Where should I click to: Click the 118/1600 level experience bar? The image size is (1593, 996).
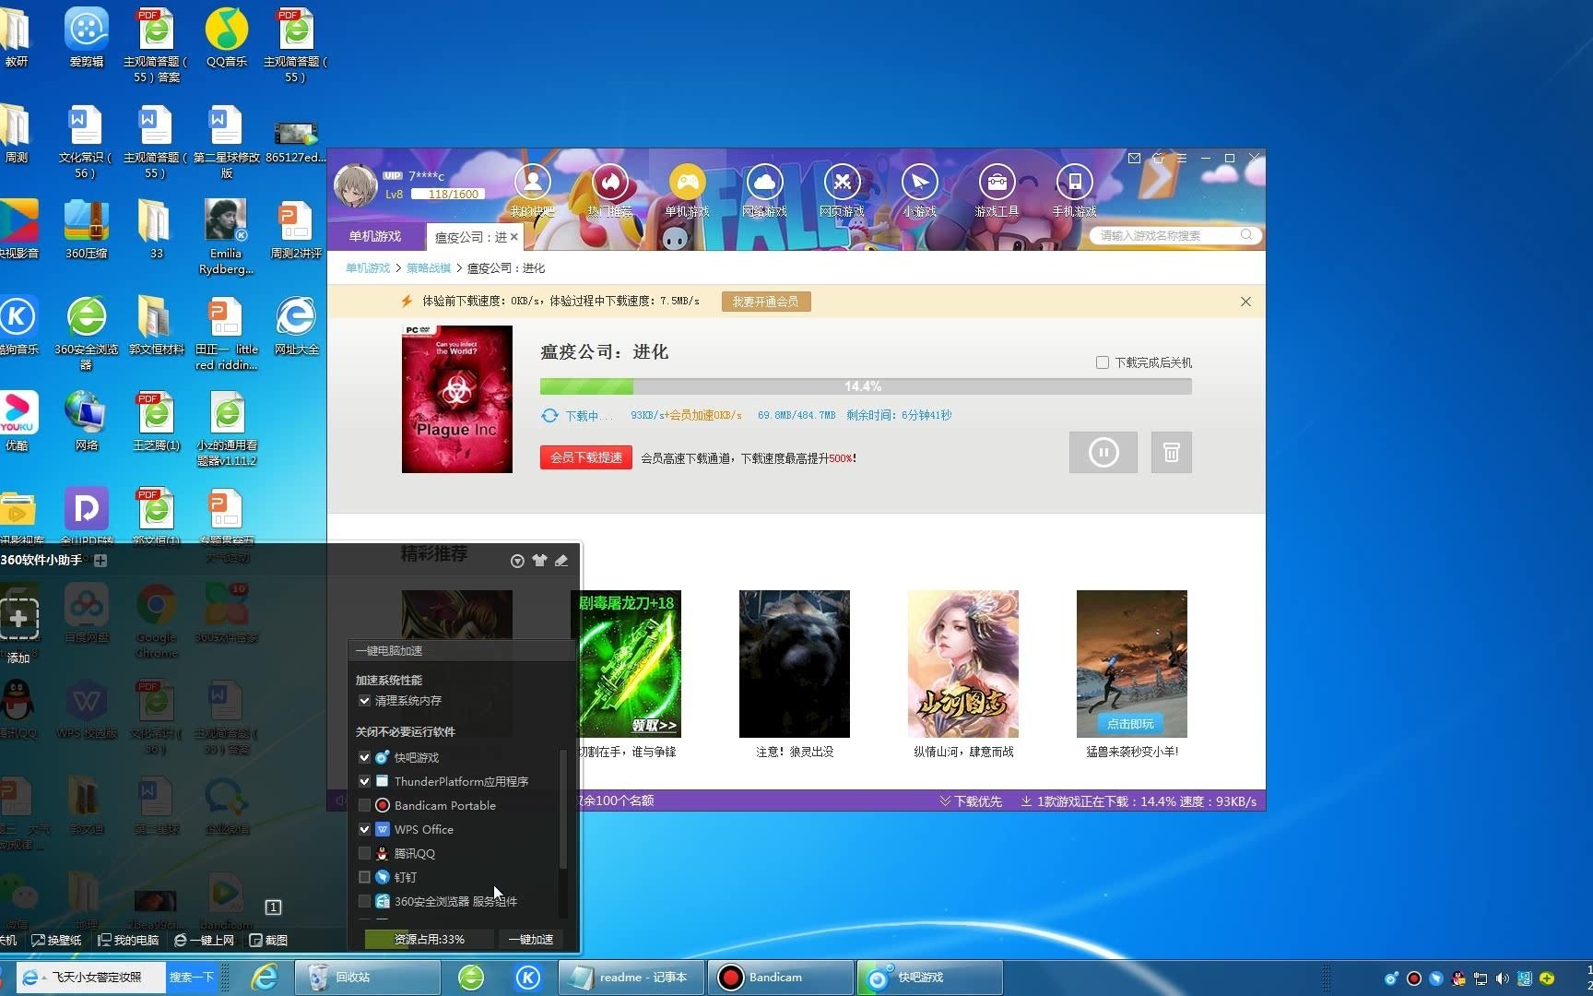(448, 195)
